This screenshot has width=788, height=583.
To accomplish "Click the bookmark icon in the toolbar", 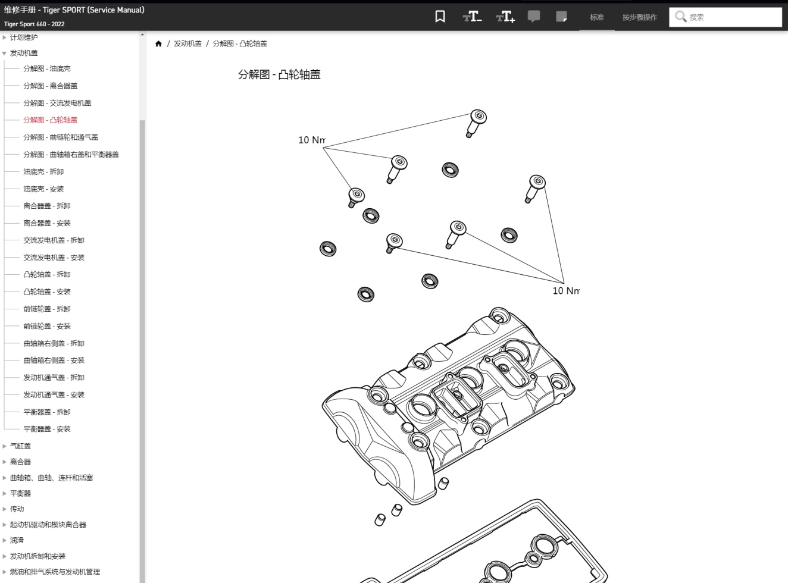I will 439,16.
